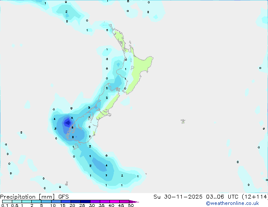Click the '20' legend scale label
The width and height of the screenshot is (268, 207).
(72, 205)
